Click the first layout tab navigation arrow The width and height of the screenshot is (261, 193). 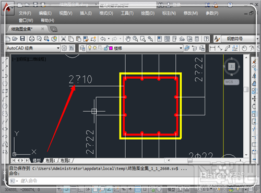[14, 161]
